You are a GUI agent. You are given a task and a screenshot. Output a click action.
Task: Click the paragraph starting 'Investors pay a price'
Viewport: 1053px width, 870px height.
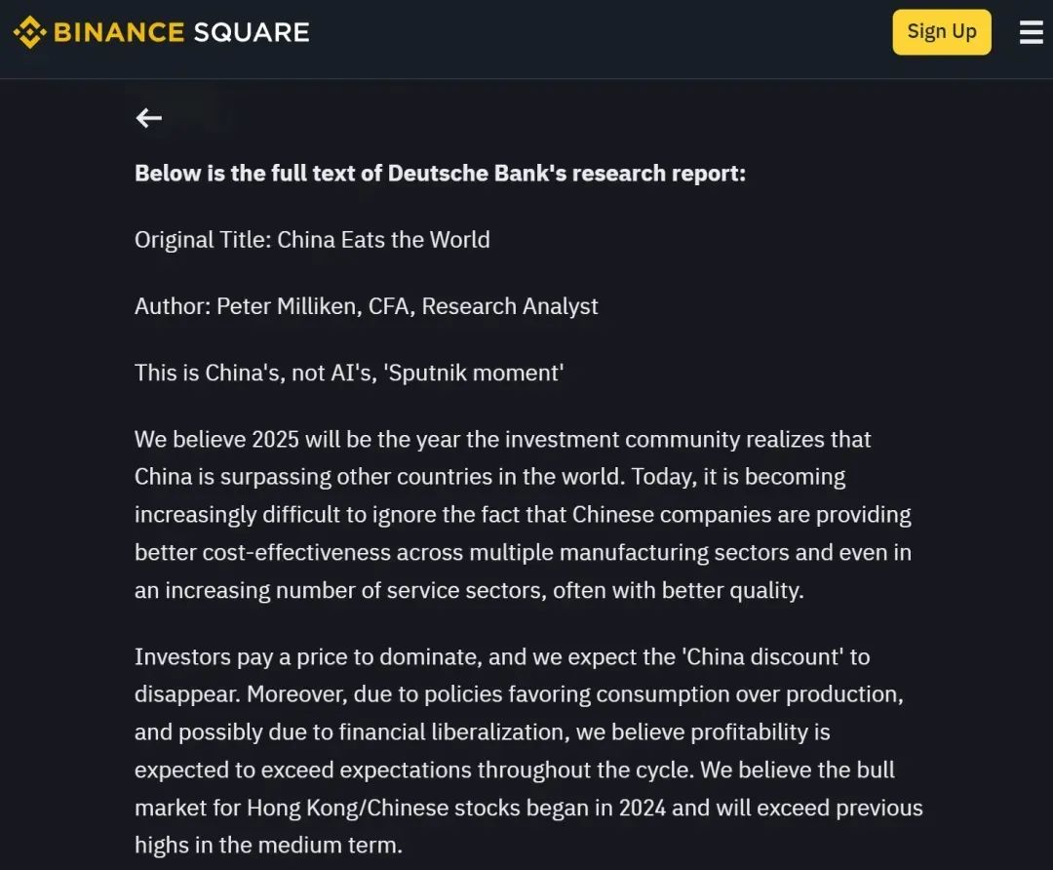coord(528,750)
